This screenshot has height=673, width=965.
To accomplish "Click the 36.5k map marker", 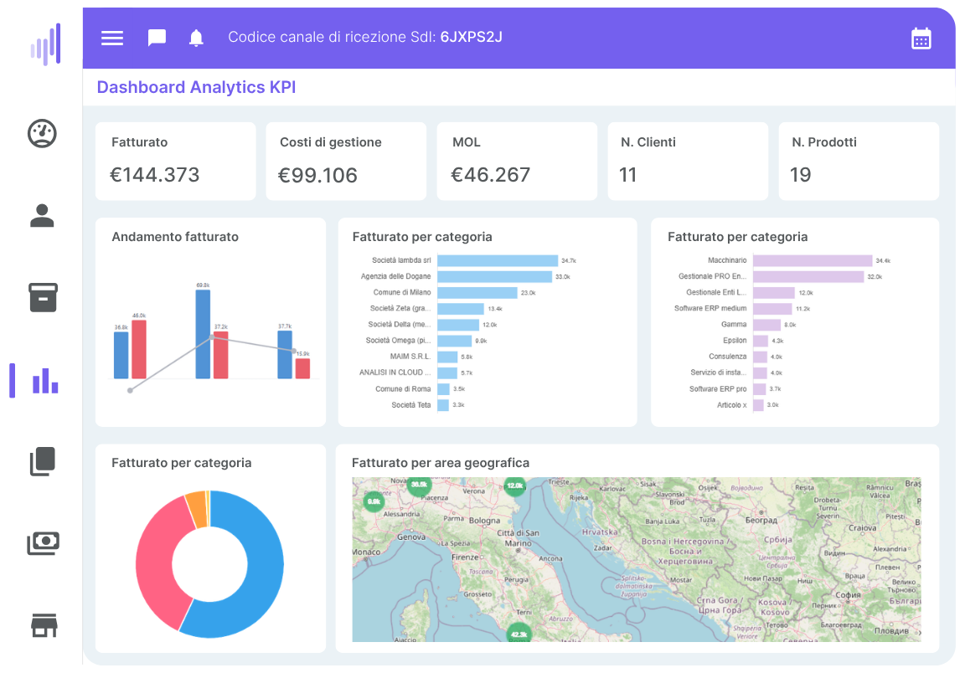I will [x=419, y=485].
